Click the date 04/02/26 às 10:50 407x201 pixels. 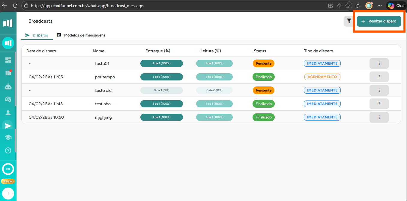pyautogui.click(x=46, y=117)
